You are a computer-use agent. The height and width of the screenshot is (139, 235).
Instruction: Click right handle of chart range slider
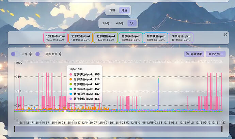(x=222, y=129)
